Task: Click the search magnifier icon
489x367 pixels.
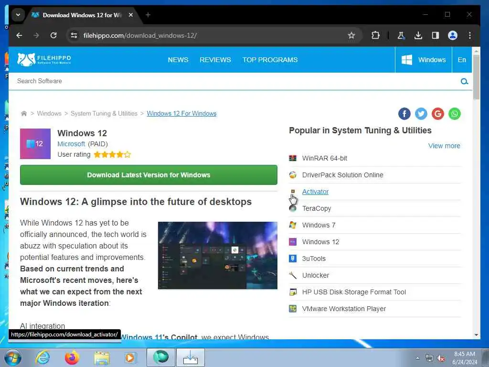Action: click(464, 81)
